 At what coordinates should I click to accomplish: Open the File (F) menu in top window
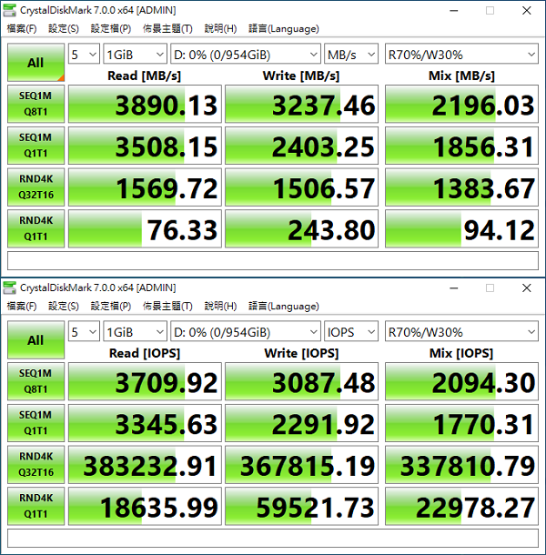click(22, 29)
